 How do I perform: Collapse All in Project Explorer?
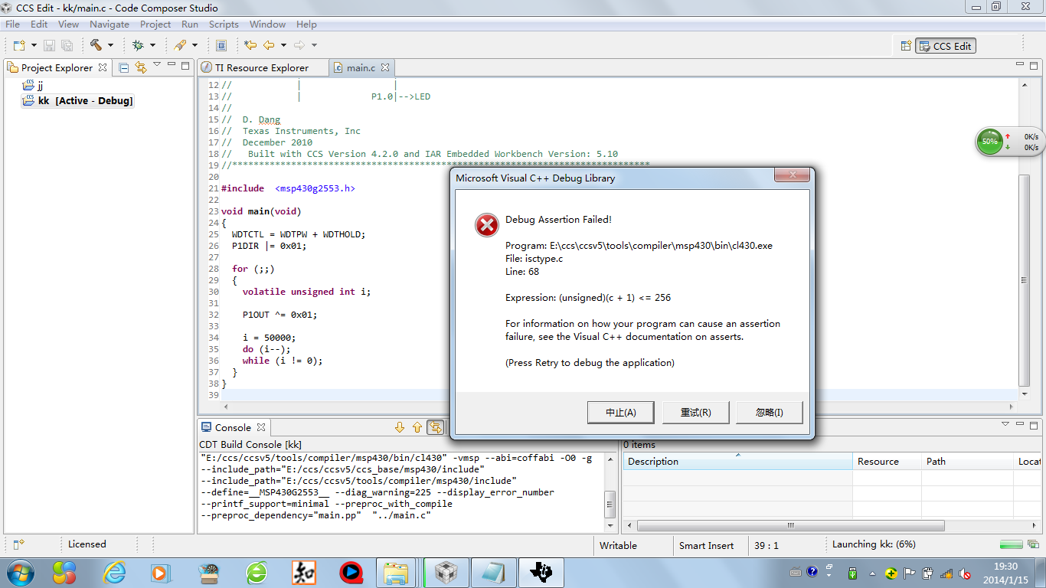[x=124, y=67]
